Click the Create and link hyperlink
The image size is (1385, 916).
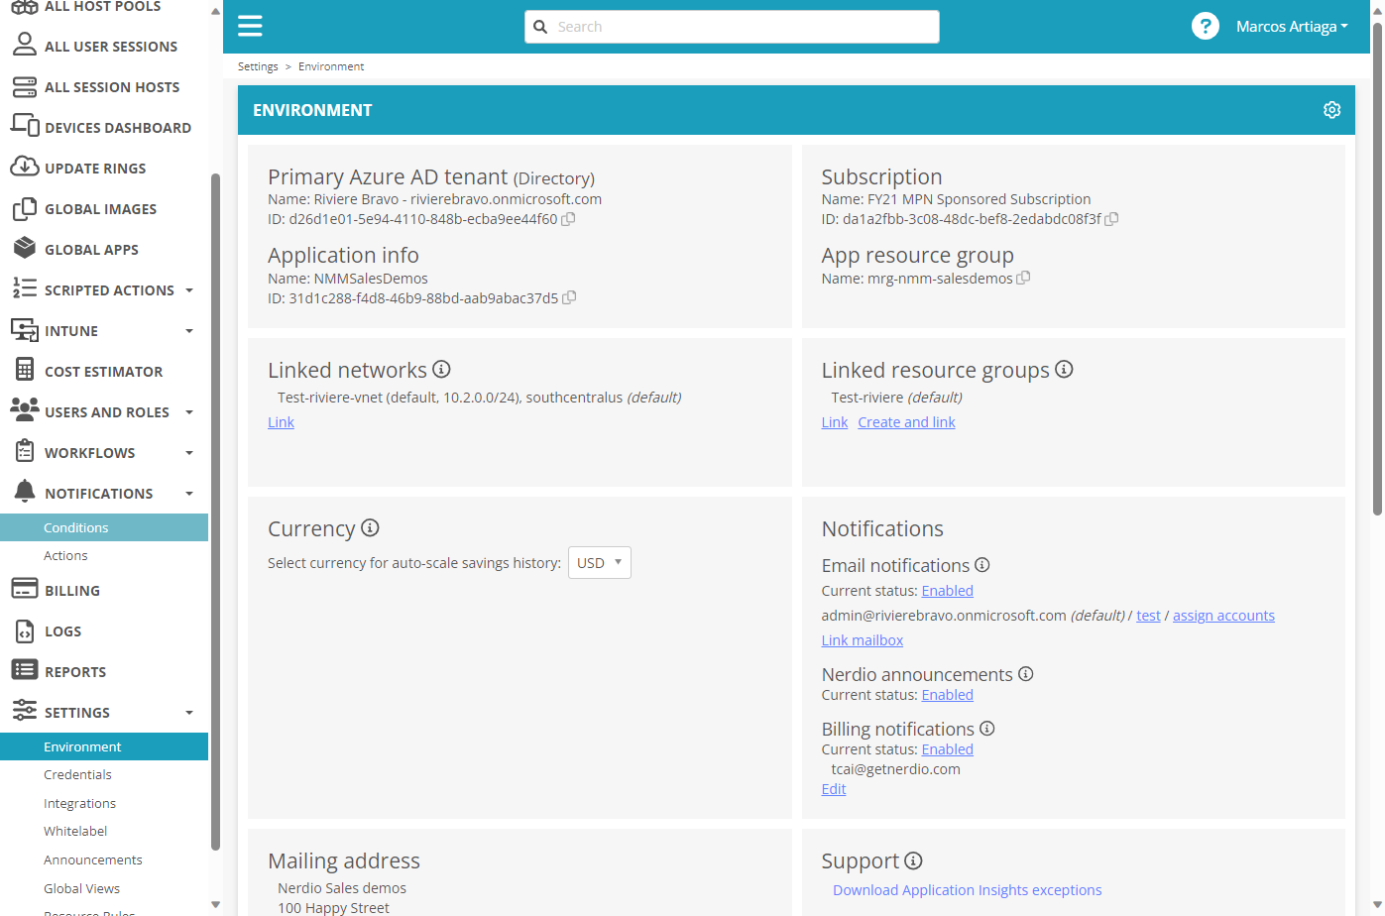906,422
